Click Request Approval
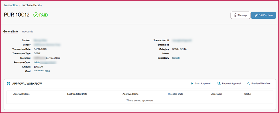This screenshot has height=113, width=279. click(x=229, y=83)
